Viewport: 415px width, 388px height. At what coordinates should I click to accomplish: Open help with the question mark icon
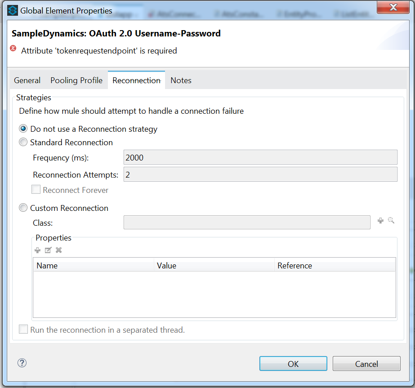(22, 363)
